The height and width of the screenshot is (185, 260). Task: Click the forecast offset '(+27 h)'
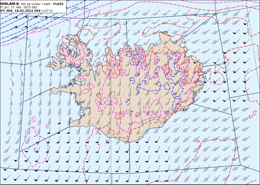click(47, 11)
